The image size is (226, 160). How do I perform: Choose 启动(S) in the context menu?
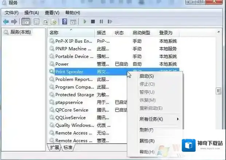point(147,76)
